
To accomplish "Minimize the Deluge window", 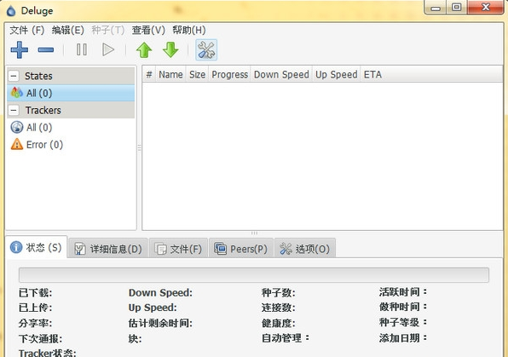I will 436,8.
